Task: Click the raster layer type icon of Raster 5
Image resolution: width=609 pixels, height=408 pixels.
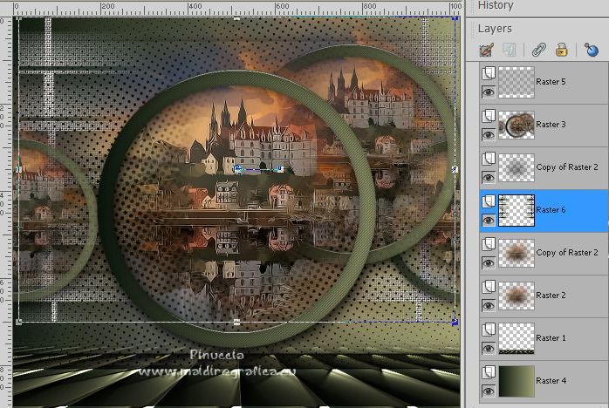Action: 489,73
